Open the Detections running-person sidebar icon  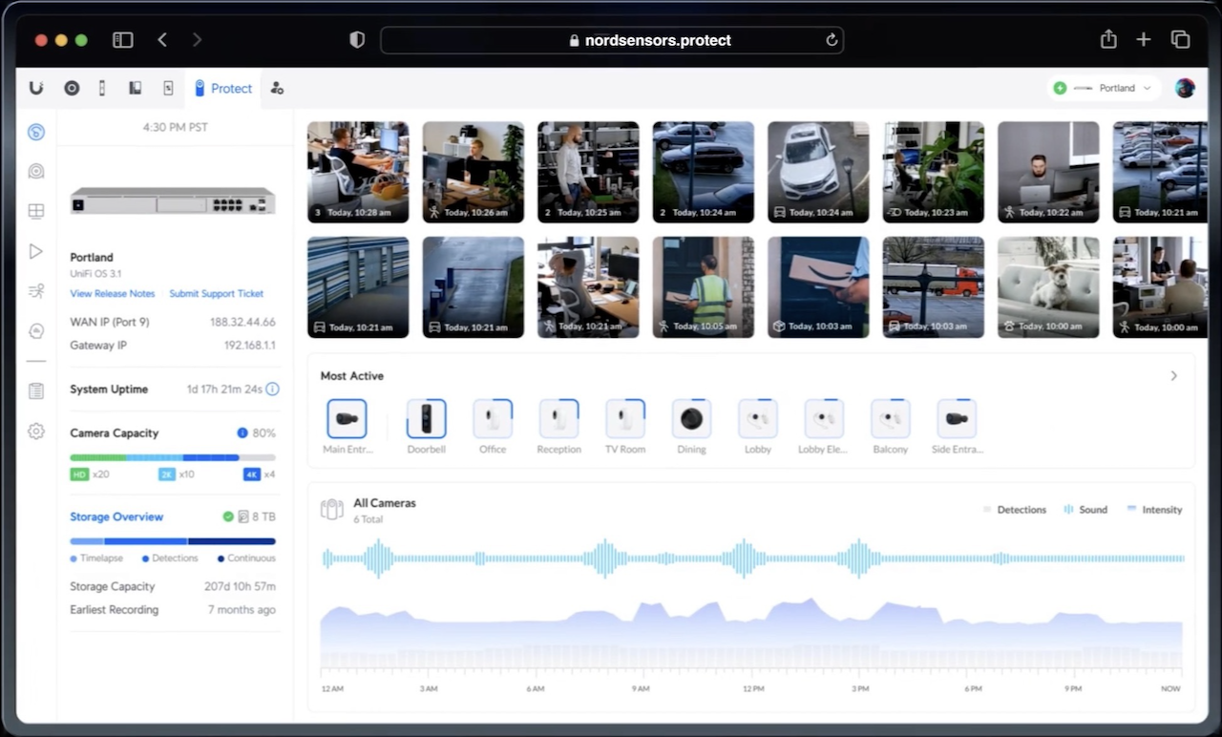click(x=36, y=291)
